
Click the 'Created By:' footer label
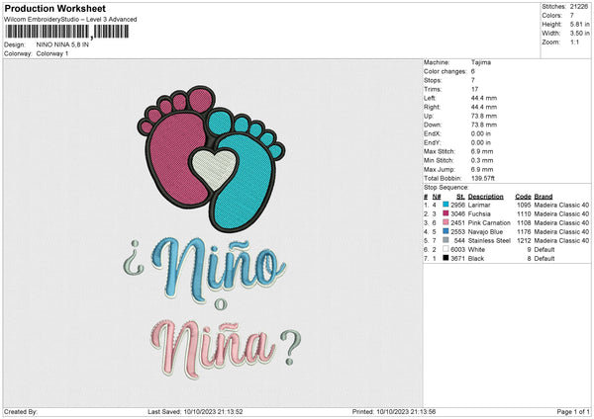tap(21, 411)
